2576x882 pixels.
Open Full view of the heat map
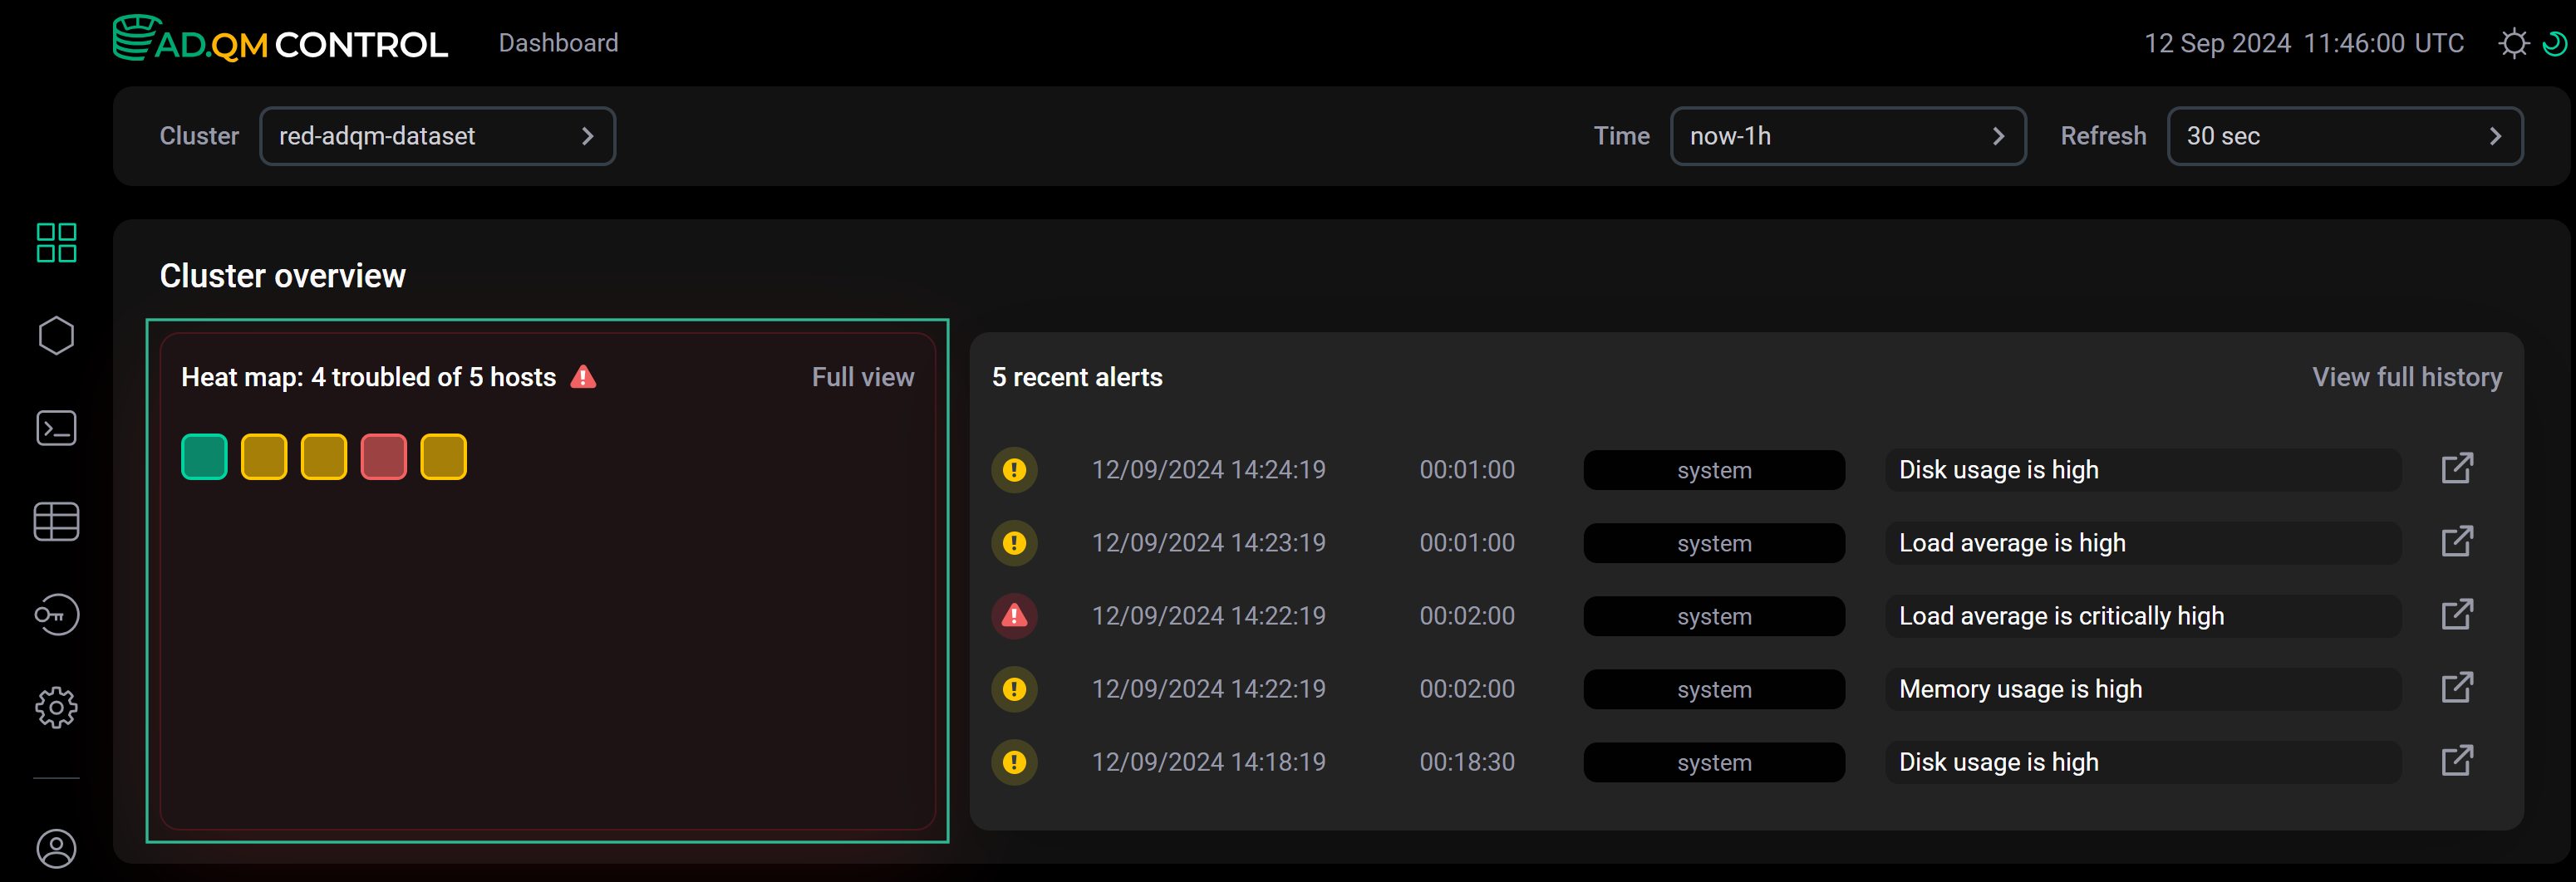click(862, 377)
